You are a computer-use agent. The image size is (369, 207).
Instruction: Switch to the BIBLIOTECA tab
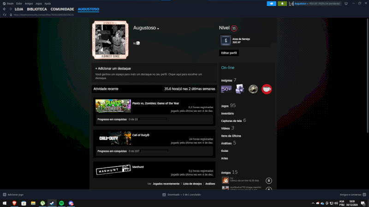36,9
